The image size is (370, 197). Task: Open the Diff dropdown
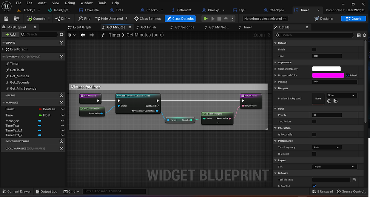click(x=63, y=18)
